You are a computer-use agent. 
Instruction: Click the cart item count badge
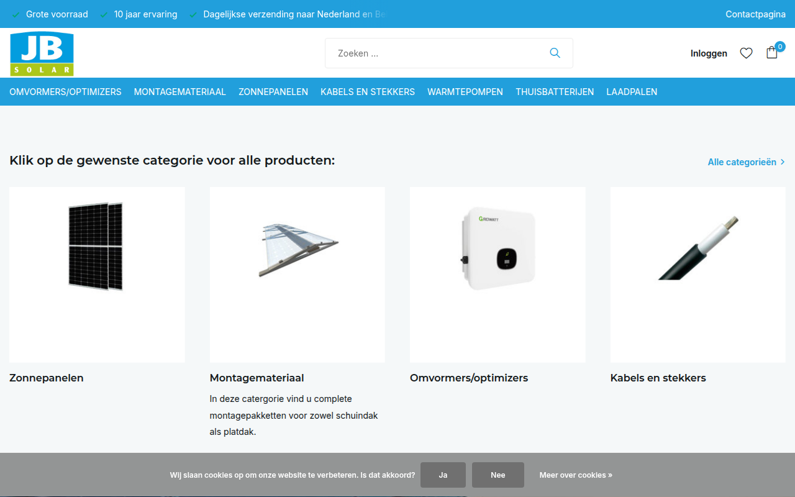[x=779, y=47]
